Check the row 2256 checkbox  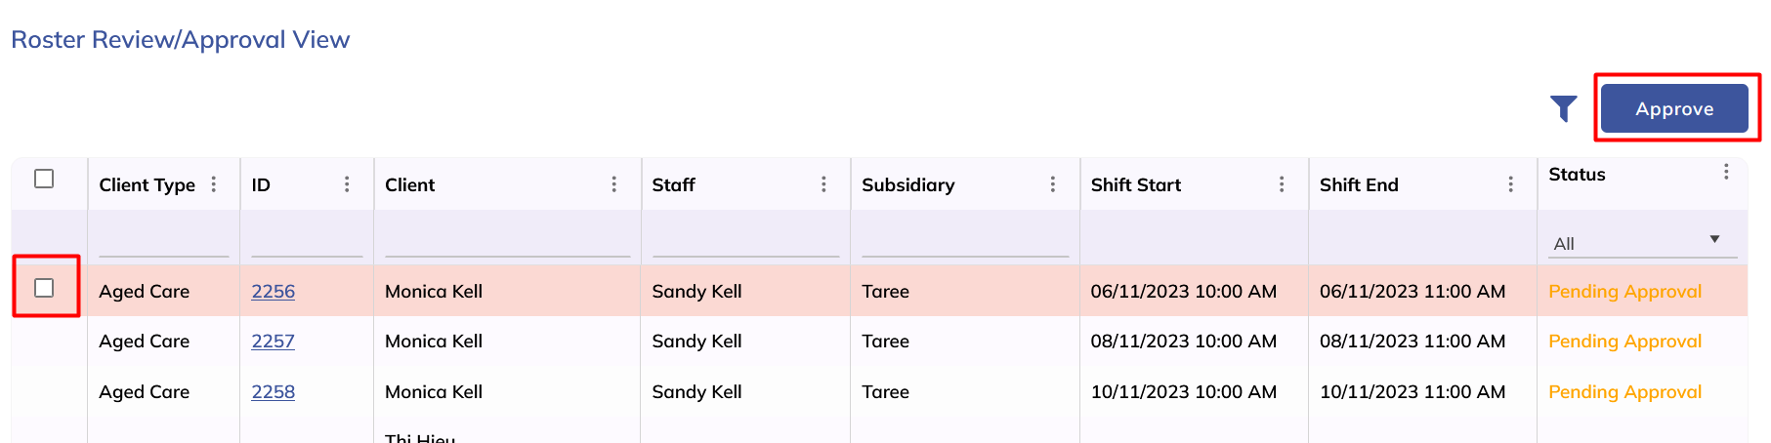(x=44, y=288)
